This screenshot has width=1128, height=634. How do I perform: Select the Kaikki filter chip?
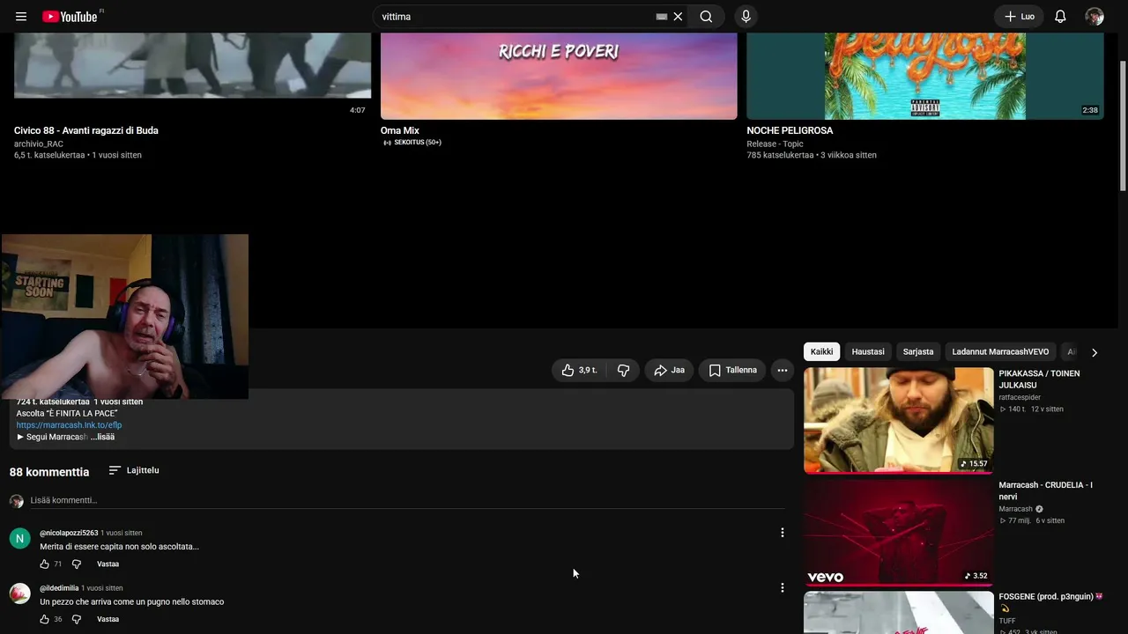[821, 352]
